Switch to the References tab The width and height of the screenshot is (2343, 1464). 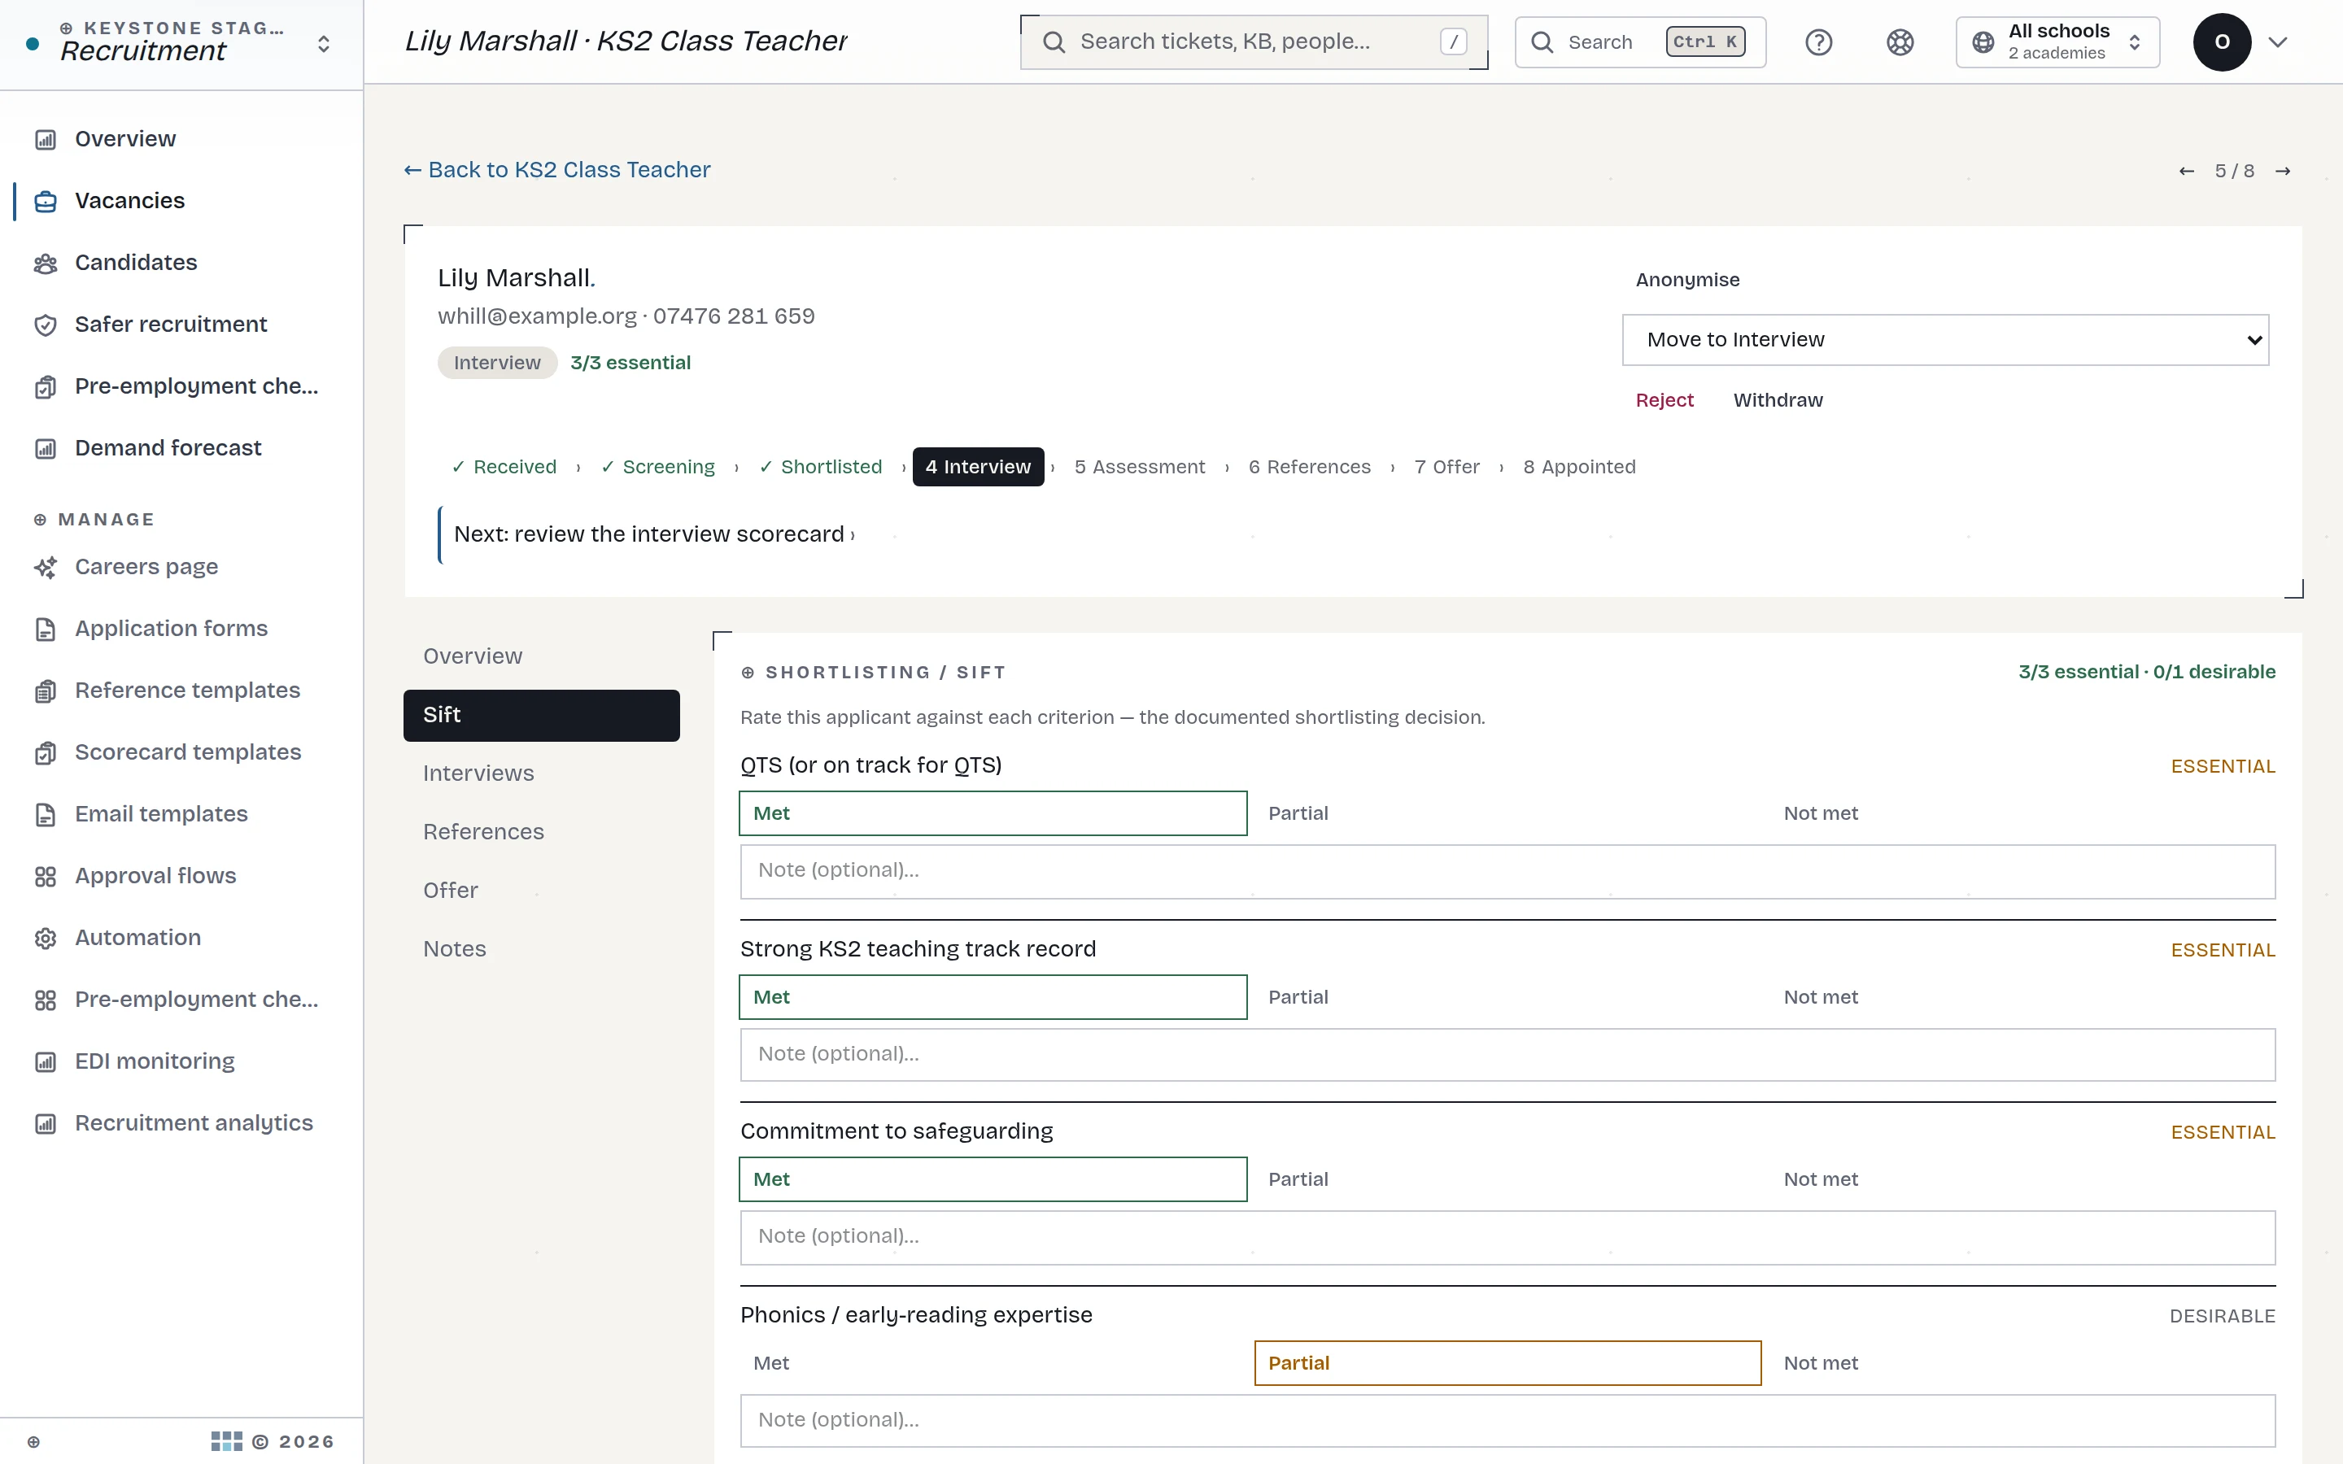pos(541,832)
